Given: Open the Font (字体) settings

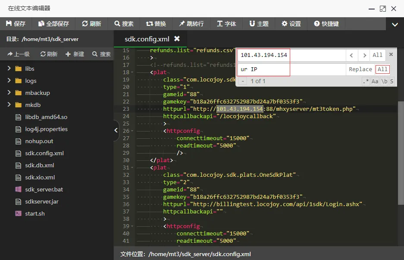Looking at the screenshot, I should pyautogui.click(x=220, y=24).
